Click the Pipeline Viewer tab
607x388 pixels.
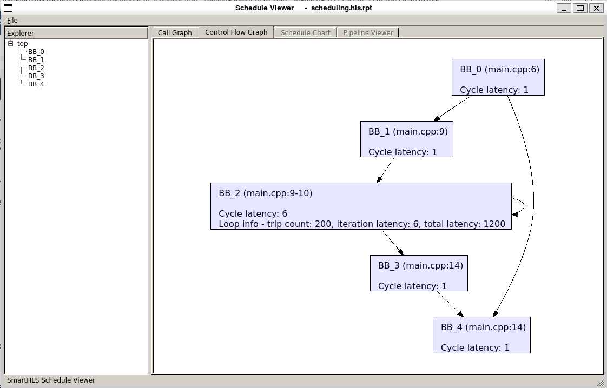point(368,32)
